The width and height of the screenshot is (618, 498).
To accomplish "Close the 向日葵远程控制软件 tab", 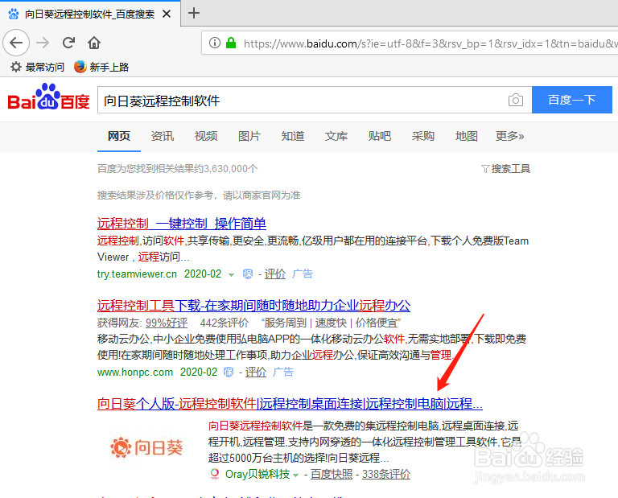I will 167,14.
